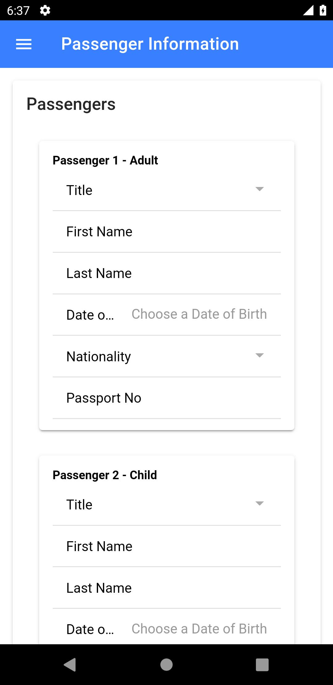The image size is (333, 685).
Task: Expand Passenger 2 Title dropdown arrow
Action: [260, 504]
